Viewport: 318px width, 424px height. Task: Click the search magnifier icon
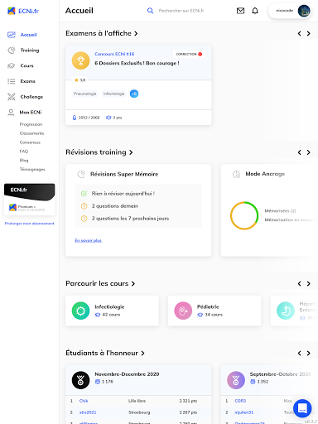[150, 11]
